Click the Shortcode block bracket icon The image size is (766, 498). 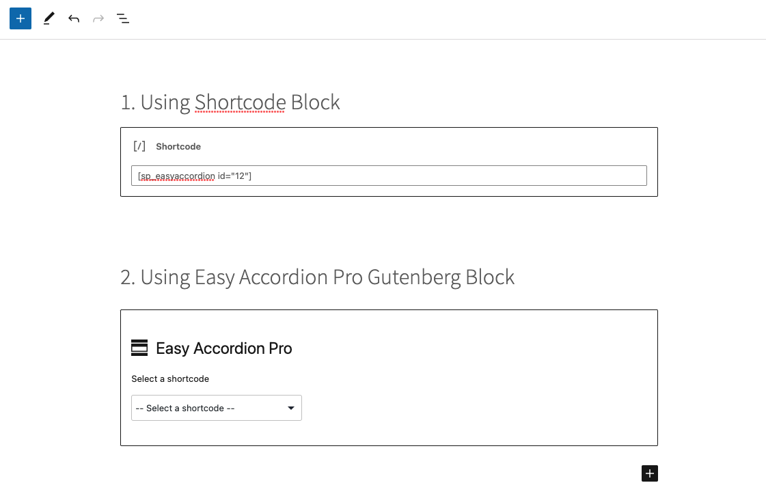click(x=139, y=146)
